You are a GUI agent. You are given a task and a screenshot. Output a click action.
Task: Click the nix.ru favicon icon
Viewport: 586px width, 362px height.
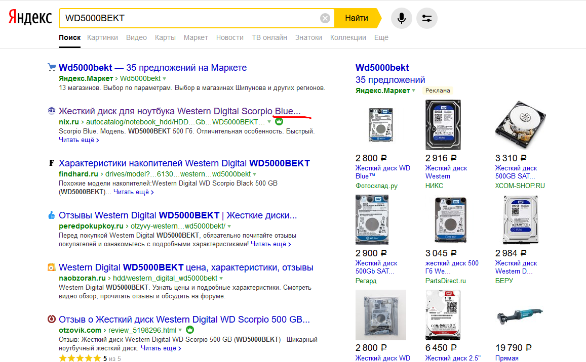tap(52, 110)
